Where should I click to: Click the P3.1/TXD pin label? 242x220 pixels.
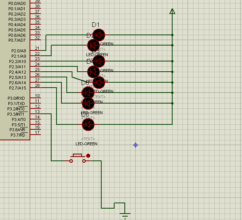pyautogui.click(x=16, y=104)
